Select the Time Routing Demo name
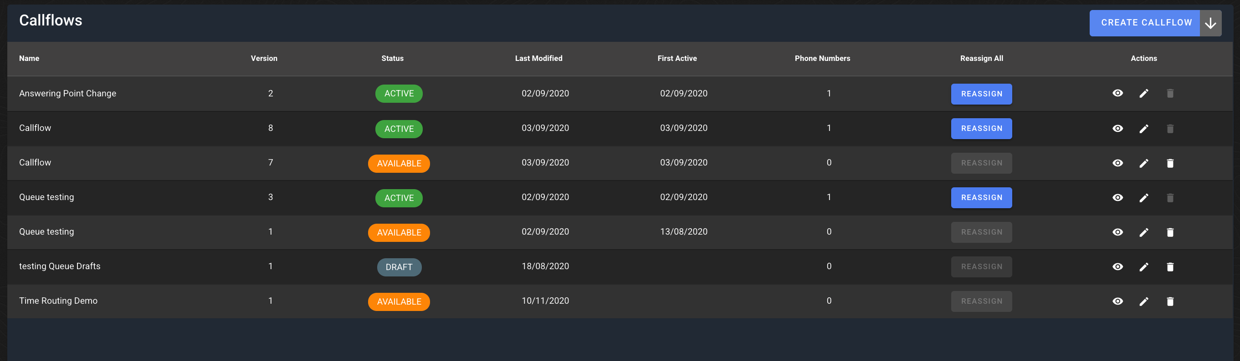 58,301
